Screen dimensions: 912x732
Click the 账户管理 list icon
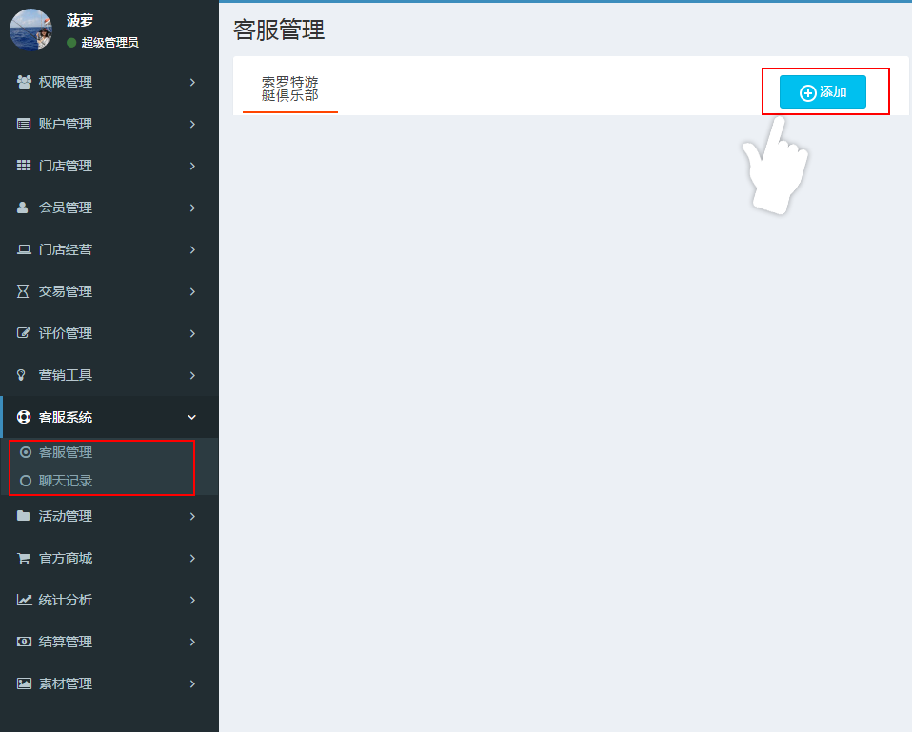(24, 124)
